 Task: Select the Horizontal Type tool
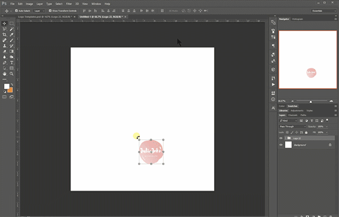11,63
